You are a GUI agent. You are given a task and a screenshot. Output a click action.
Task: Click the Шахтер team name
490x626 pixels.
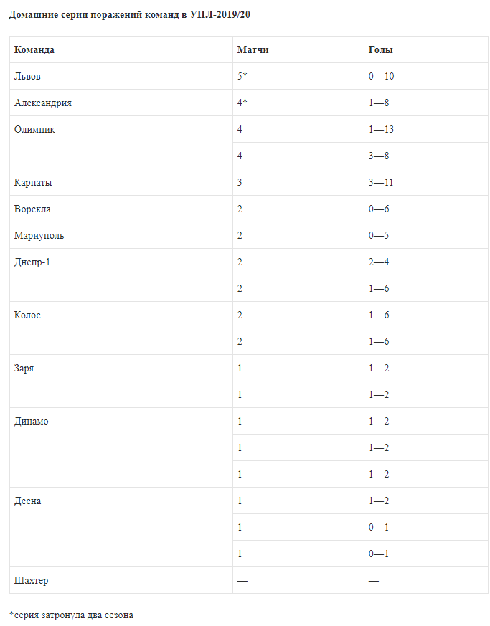tap(32, 580)
